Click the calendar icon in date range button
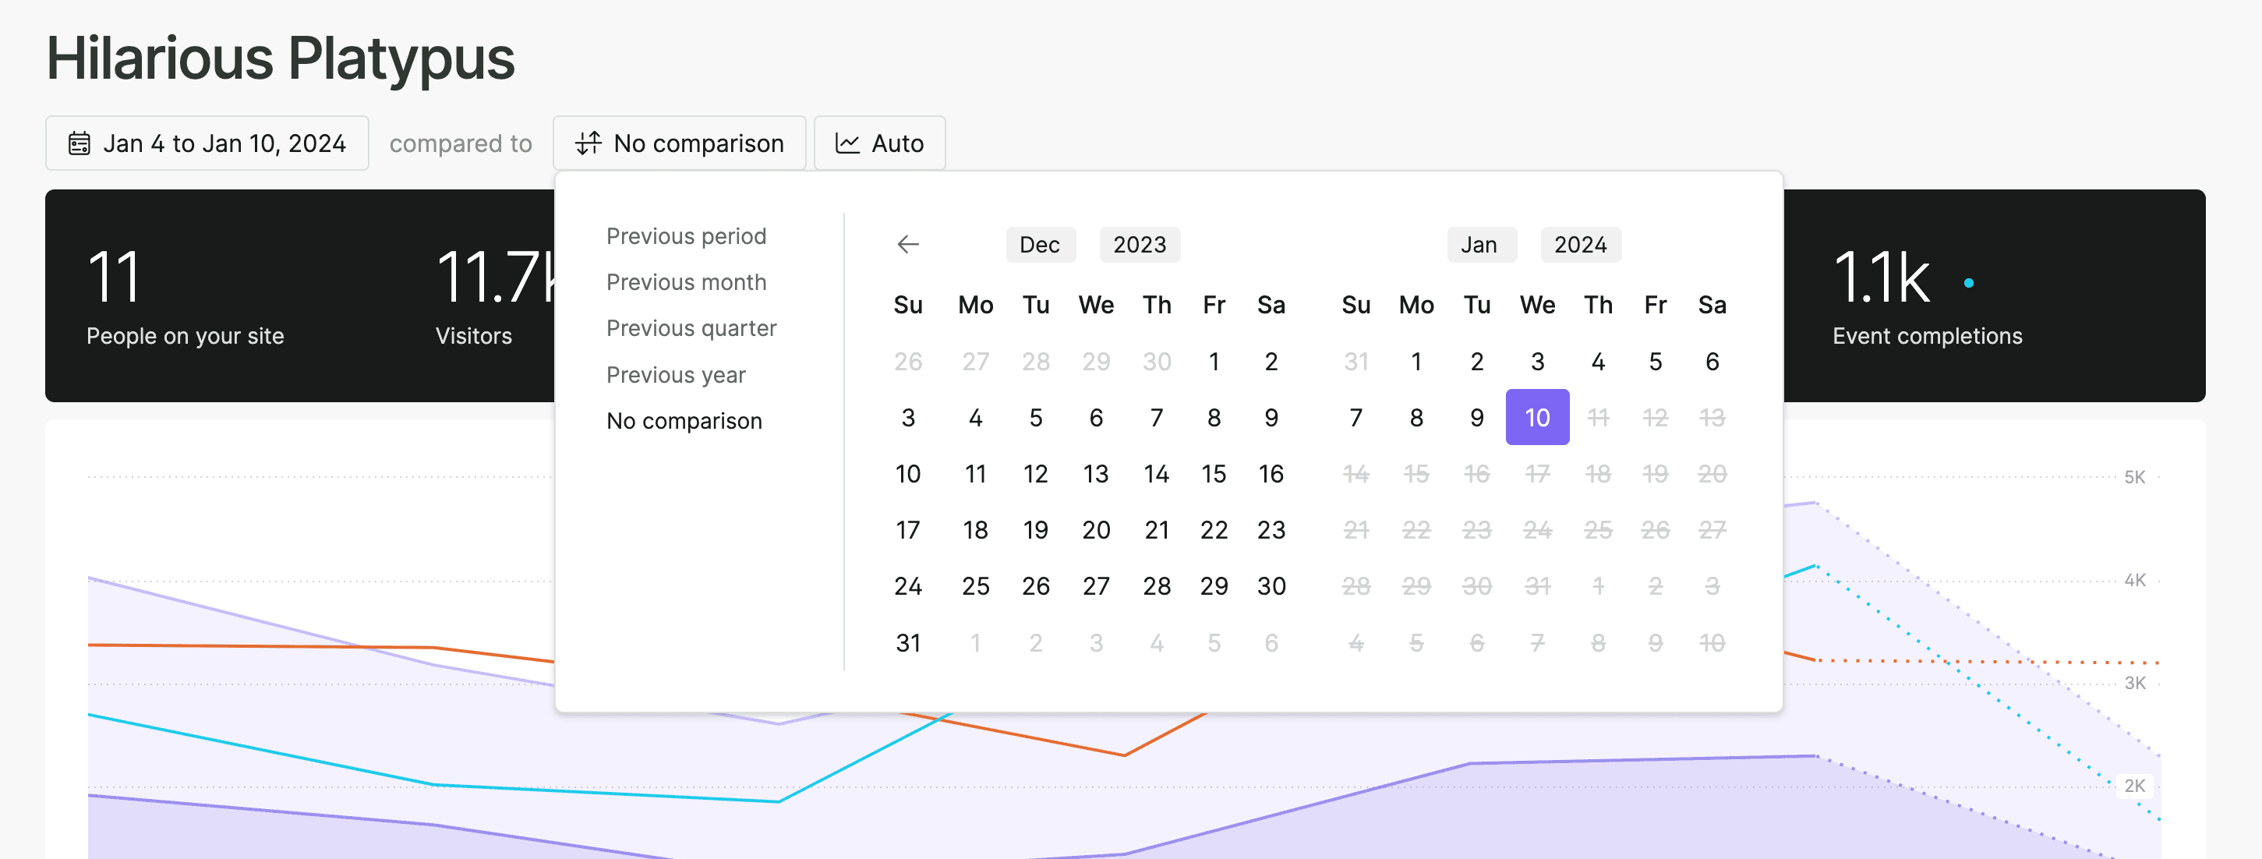Image resolution: width=2262 pixels, height=859 pixels. pyautogui.click(x=79, y=143)
